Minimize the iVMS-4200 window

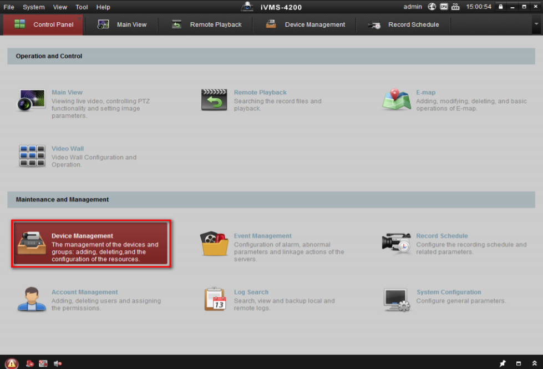point(512,7)
